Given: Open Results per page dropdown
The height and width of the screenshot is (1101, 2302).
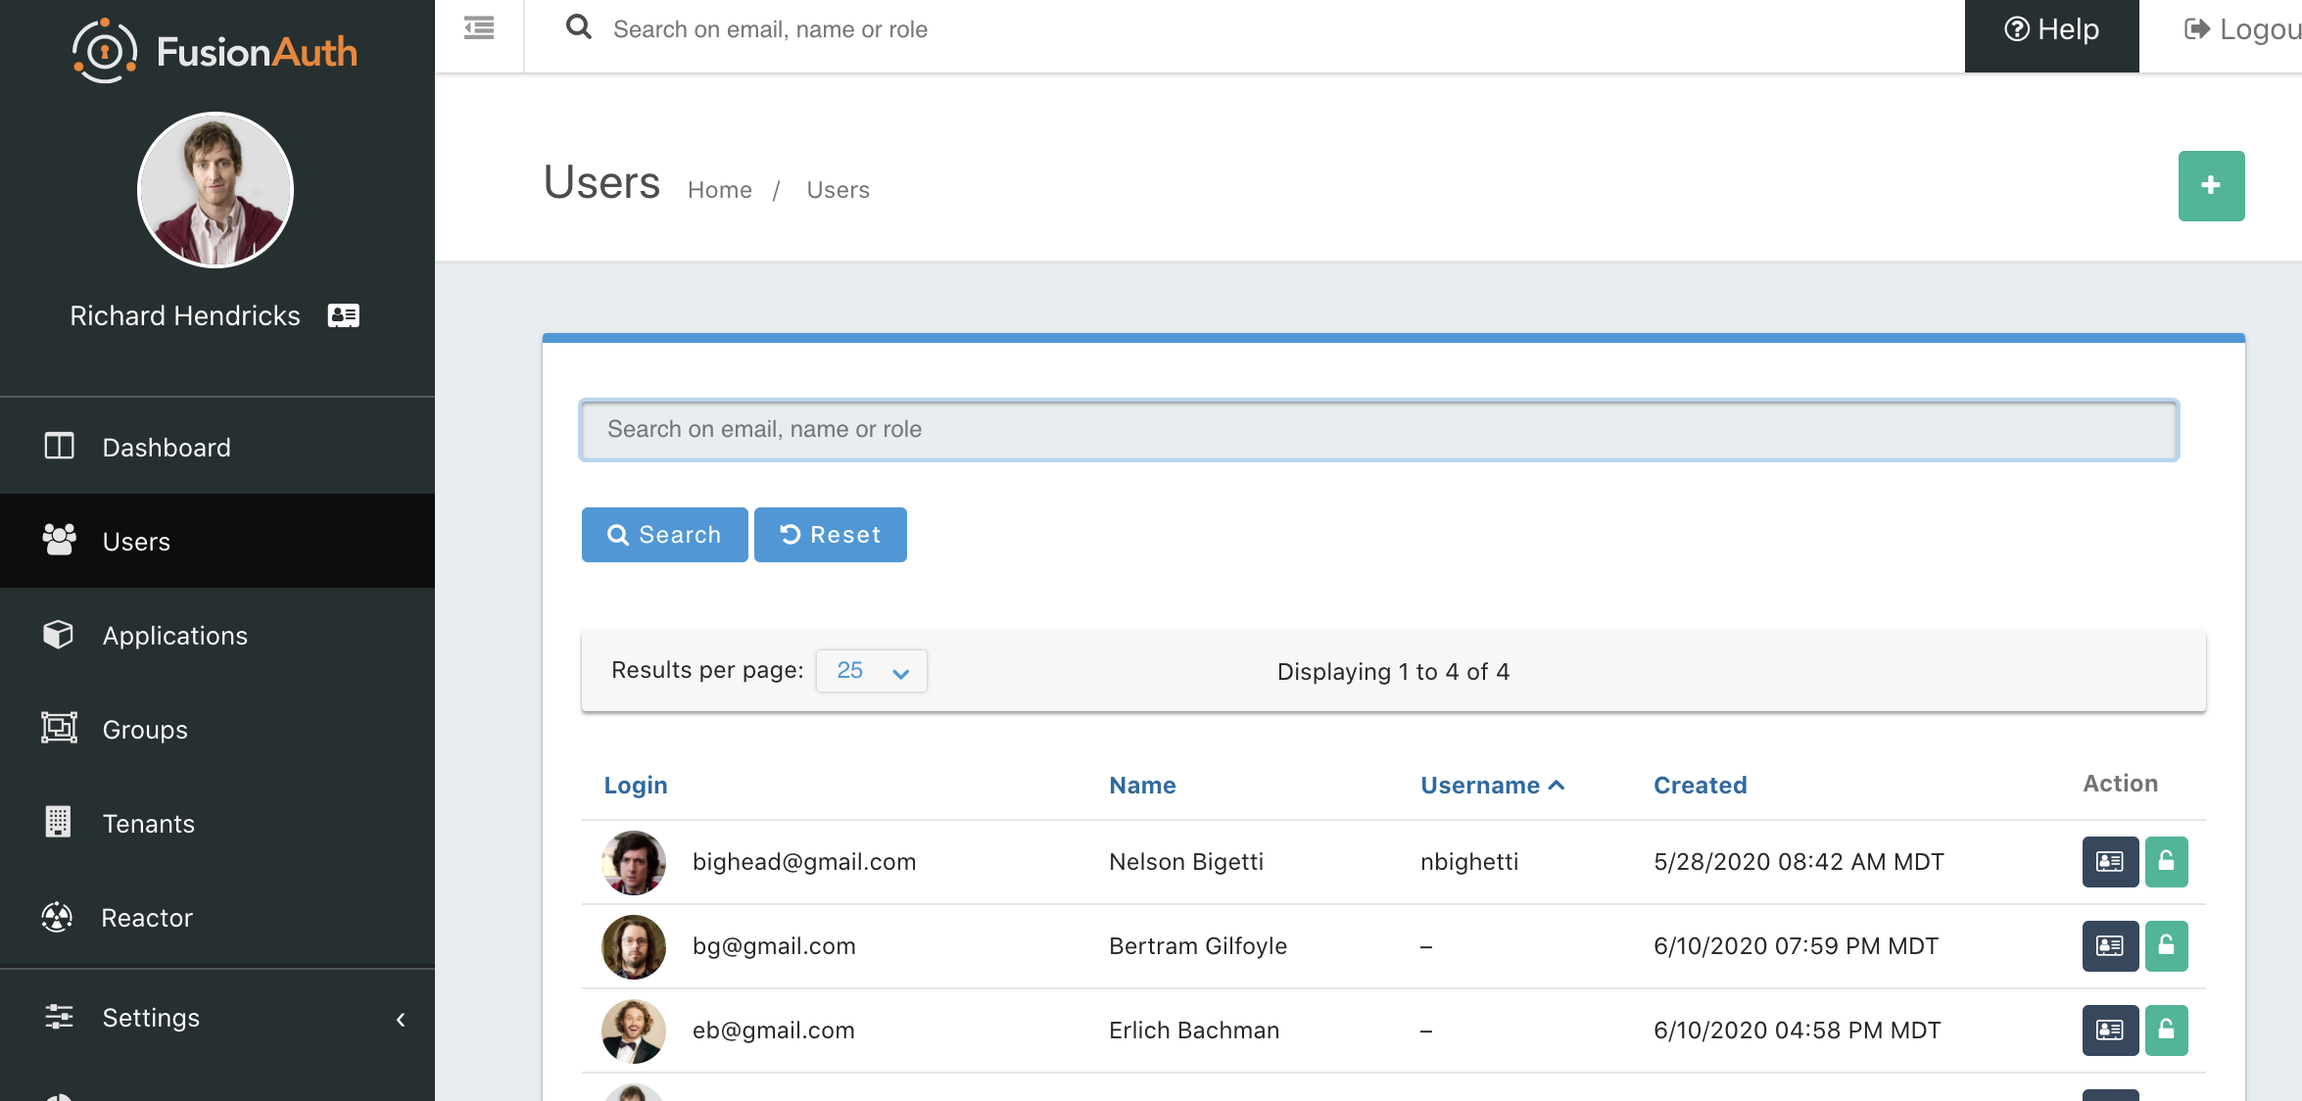Looking at the screenshot, I should pyautogui.click(x=871, y=671).
